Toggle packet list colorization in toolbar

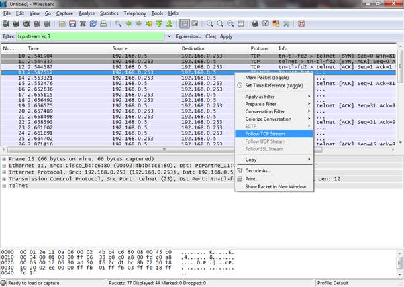(x=184, y=24)
